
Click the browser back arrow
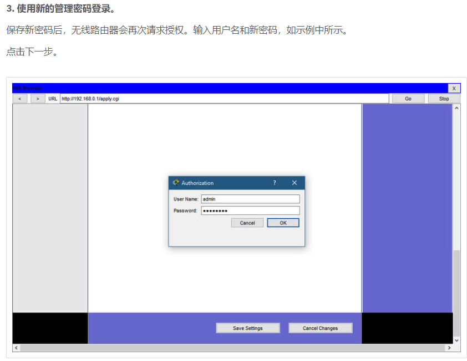20,98
